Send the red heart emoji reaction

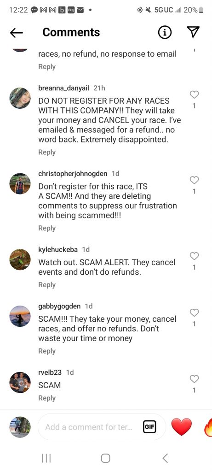(x=181, y=427)
